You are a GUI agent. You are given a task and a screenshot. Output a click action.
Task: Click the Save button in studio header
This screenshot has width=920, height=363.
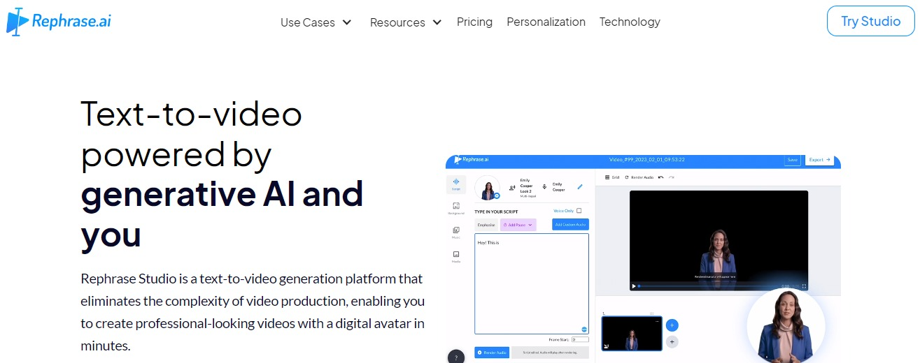pyautogui.click(x=792, y=160)
